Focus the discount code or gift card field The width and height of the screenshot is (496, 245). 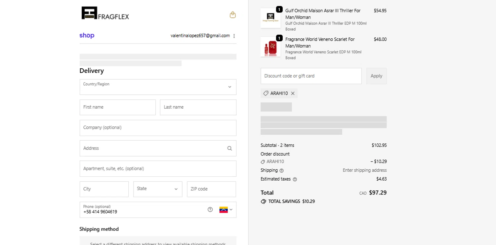311,76
